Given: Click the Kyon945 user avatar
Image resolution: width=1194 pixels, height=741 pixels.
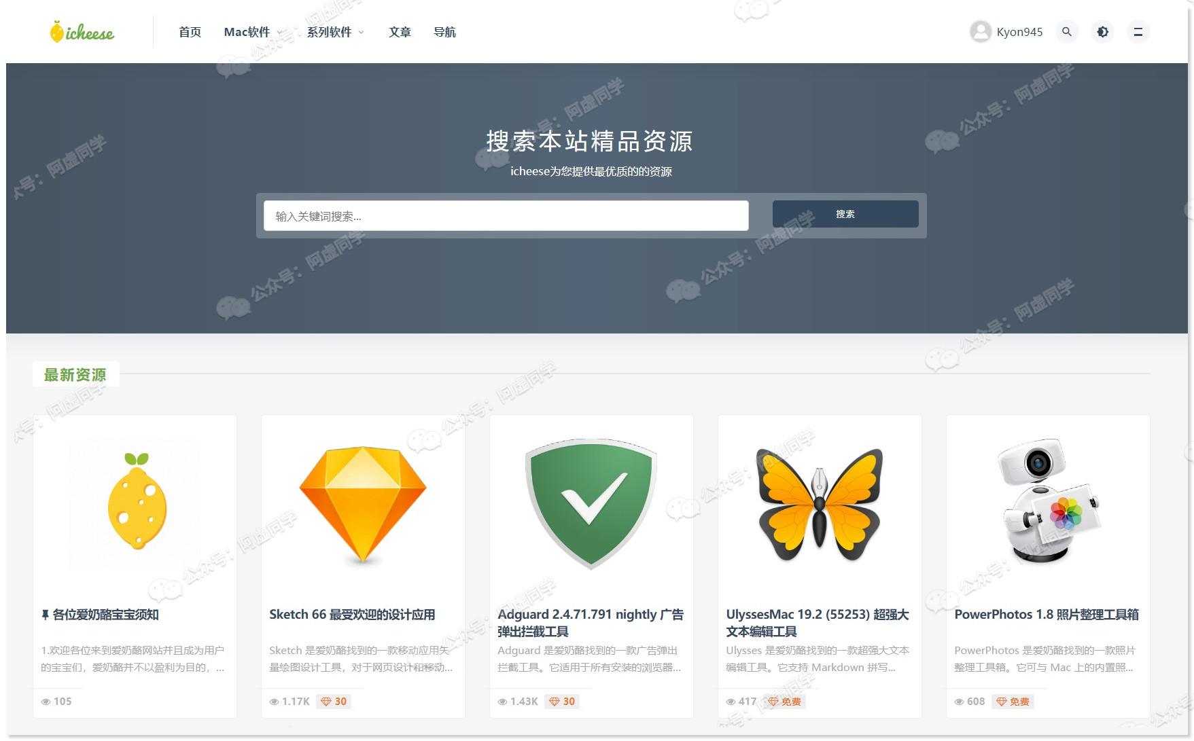Looking at the screenshot, I should (981, 31).
